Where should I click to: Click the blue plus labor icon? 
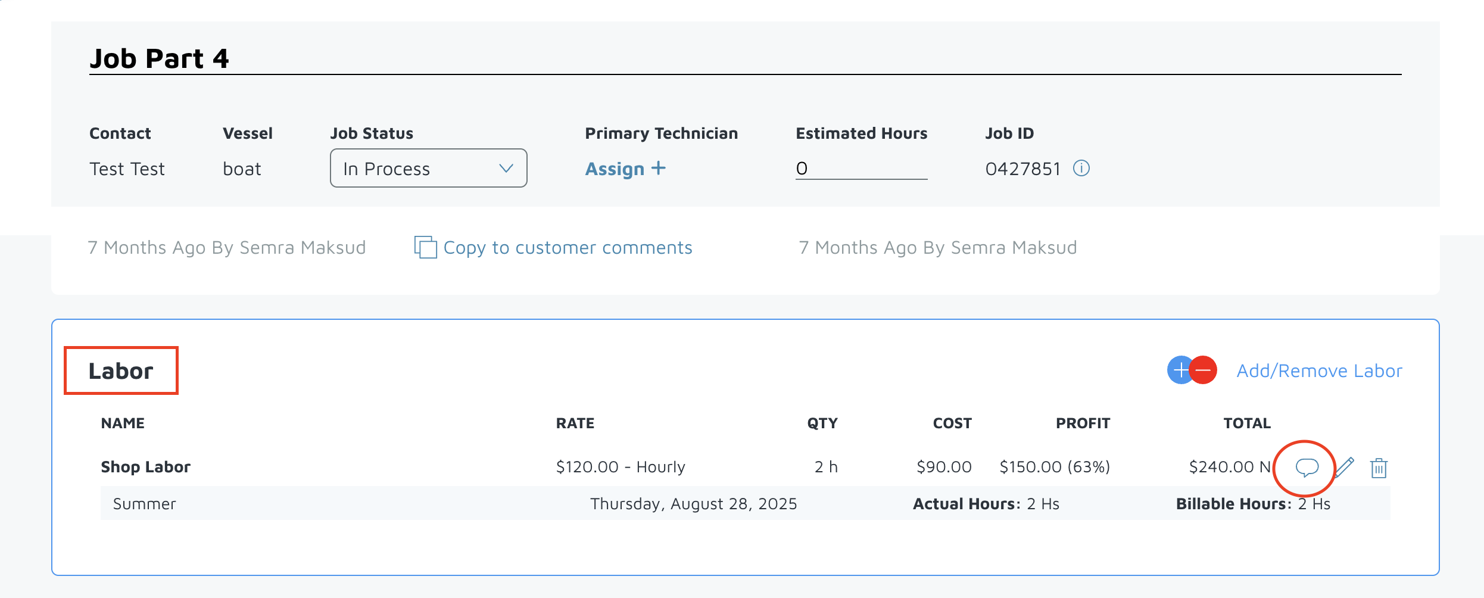pyautogui.click(x=1179, y=370)
